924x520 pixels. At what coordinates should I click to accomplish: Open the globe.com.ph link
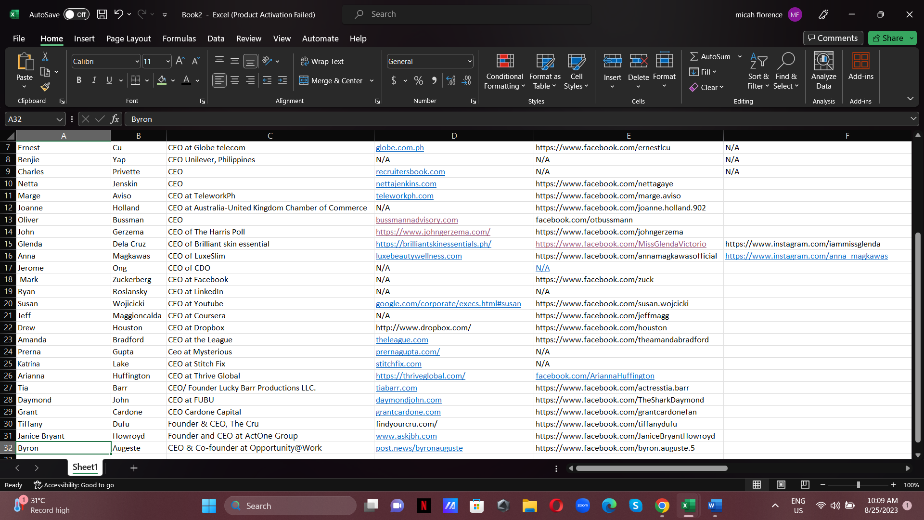399,148
